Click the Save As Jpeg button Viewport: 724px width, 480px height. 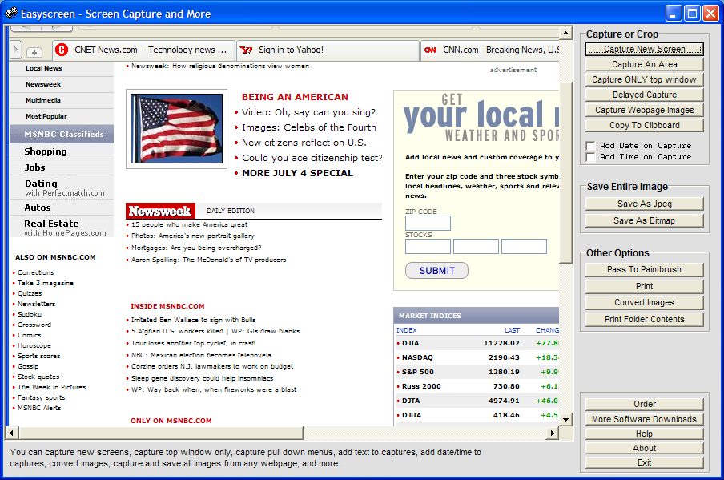(644, 204)
